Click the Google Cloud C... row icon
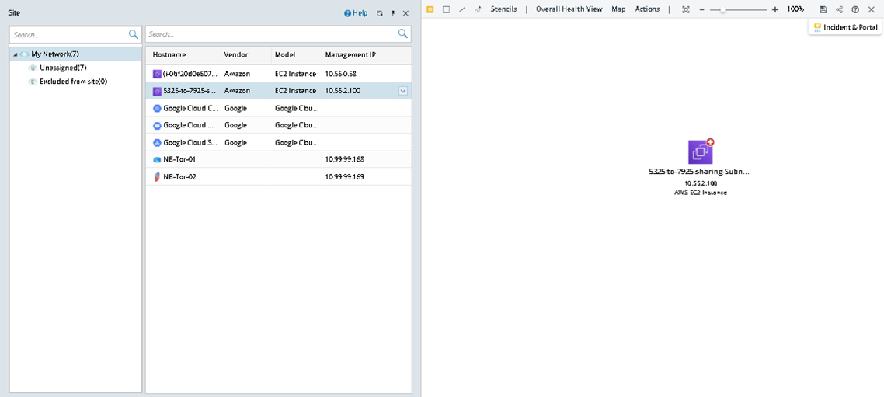 [x=157, y=108]
